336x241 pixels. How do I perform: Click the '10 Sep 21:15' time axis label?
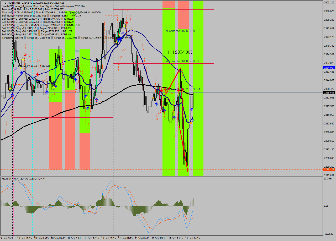(108, 238)
